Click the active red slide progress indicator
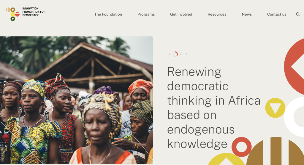The width and height of the screenshot is (304, 165). pos(175,54)
